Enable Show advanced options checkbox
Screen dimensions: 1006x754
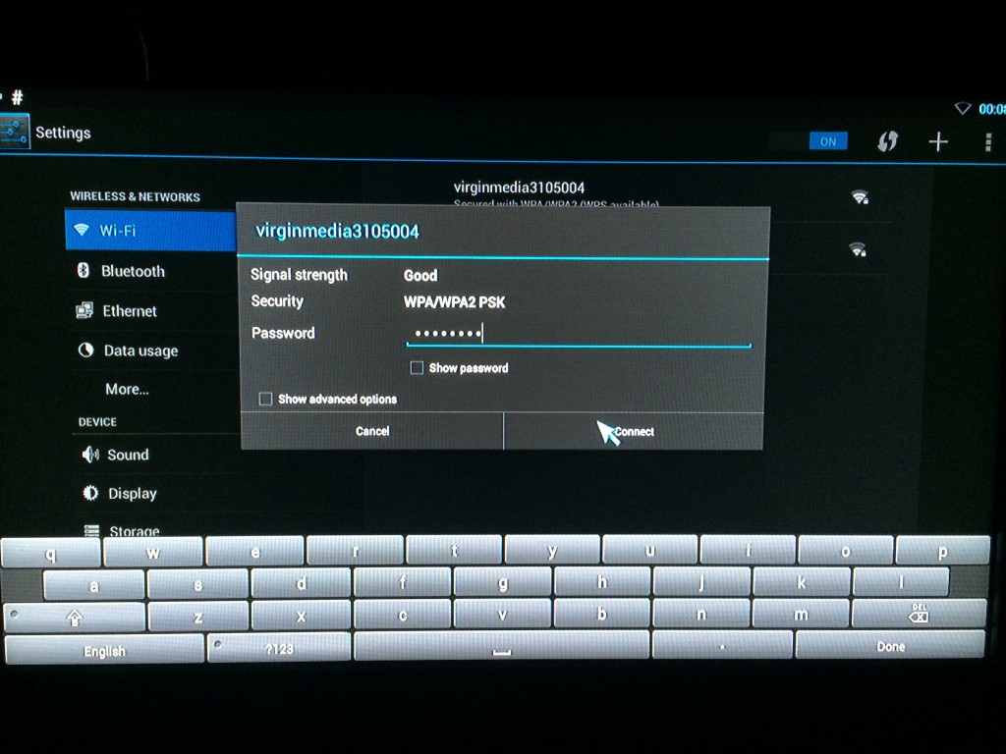coord(265,399)
